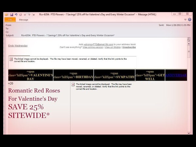196x147 pixels.
Task: Click the scrollbar up arrow
Action: click(189, 39)
